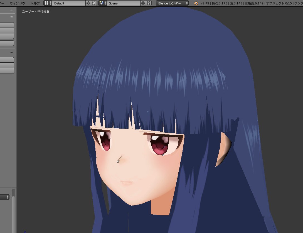The image size is (303, 233).
Task: Click the 面:3,148 face count
Action: pyautogui.click(x=236, y=3)
